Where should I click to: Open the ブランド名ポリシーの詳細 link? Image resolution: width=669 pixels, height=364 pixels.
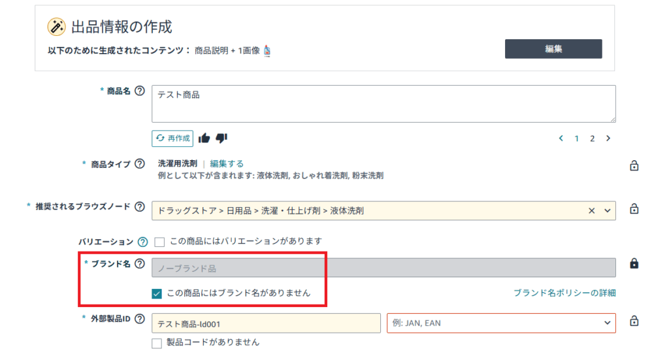564,293
